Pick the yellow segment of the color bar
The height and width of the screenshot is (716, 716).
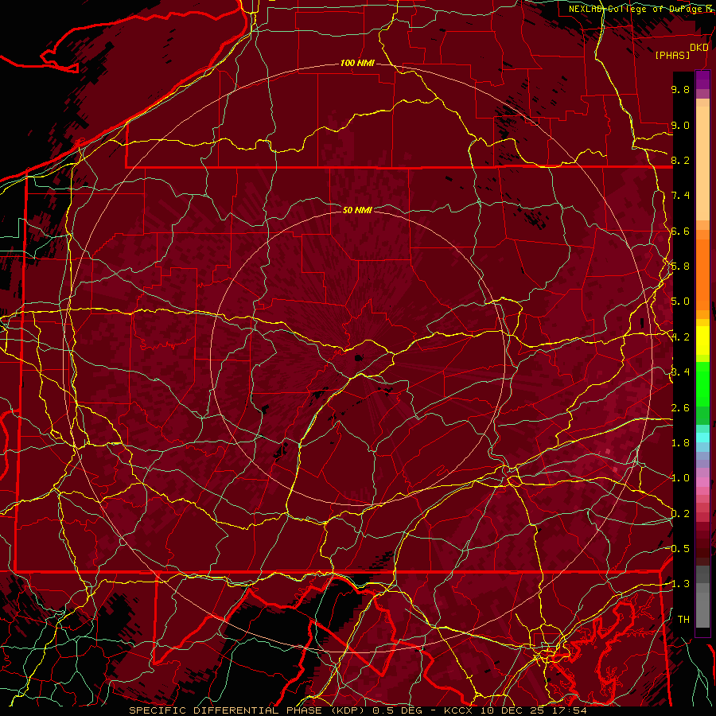coord(702,340)
